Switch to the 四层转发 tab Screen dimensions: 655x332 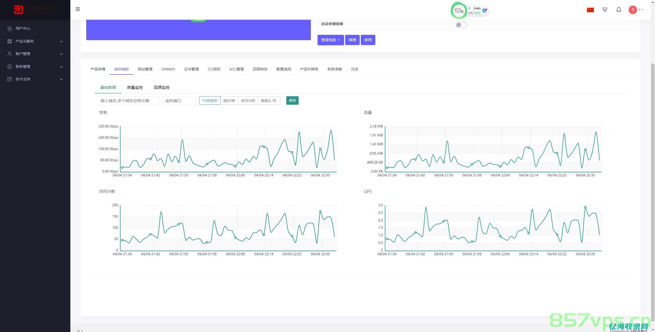click(x=260, y=69)
